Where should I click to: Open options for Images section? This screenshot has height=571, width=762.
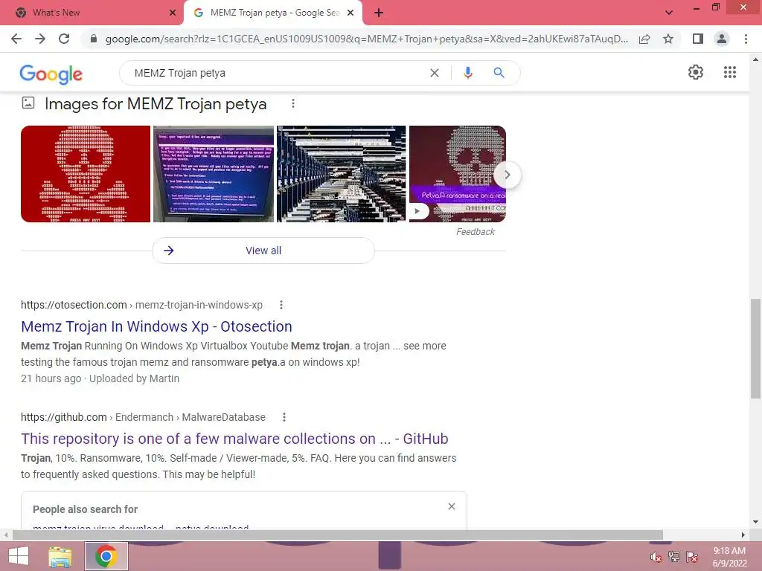click(x=292, y=103)
